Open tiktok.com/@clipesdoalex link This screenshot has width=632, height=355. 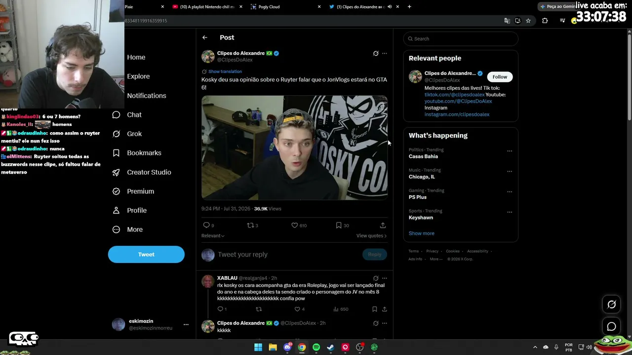click(454, 95)
